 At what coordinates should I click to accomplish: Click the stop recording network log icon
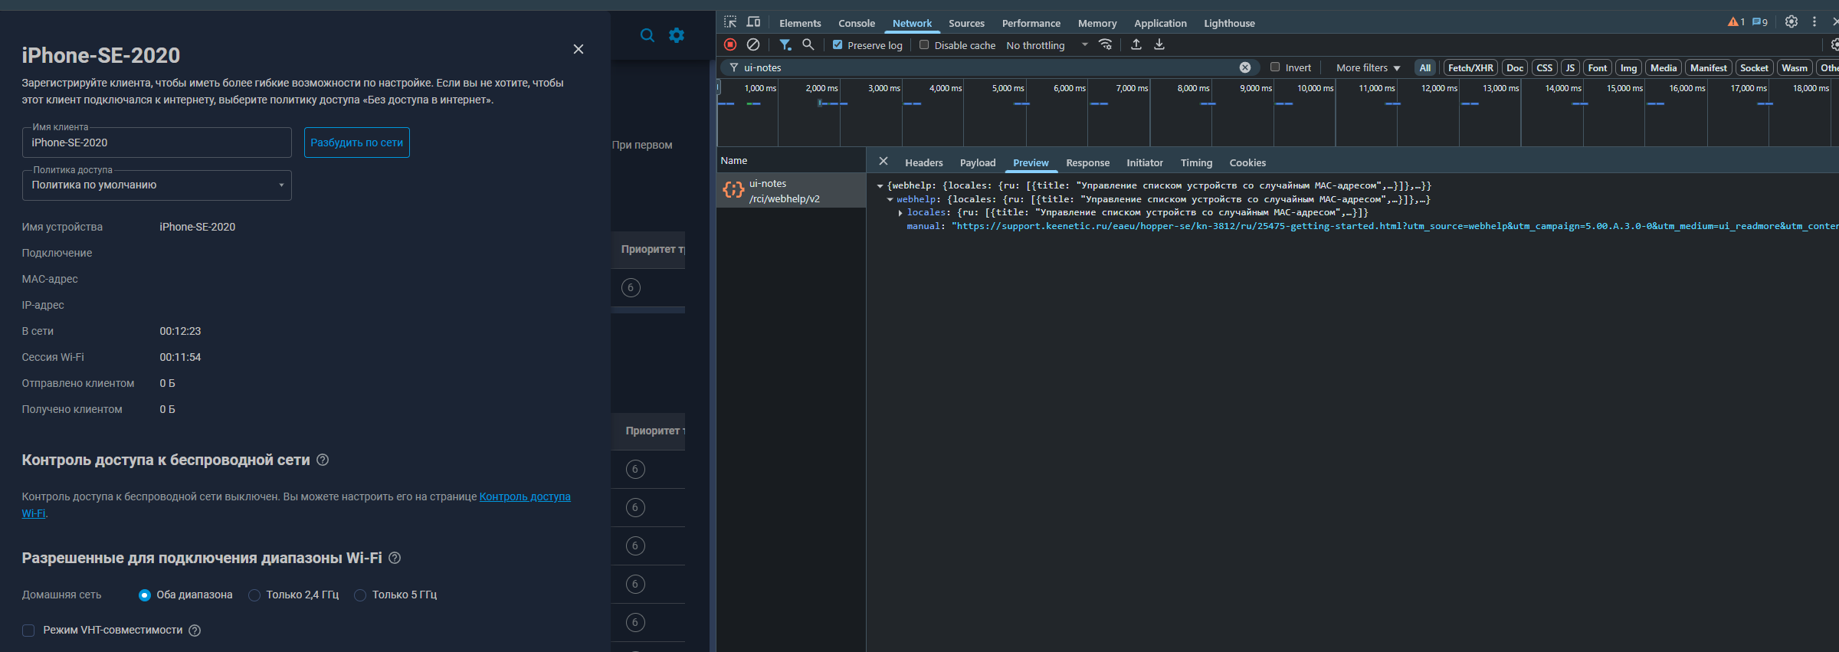click(730, 45)
